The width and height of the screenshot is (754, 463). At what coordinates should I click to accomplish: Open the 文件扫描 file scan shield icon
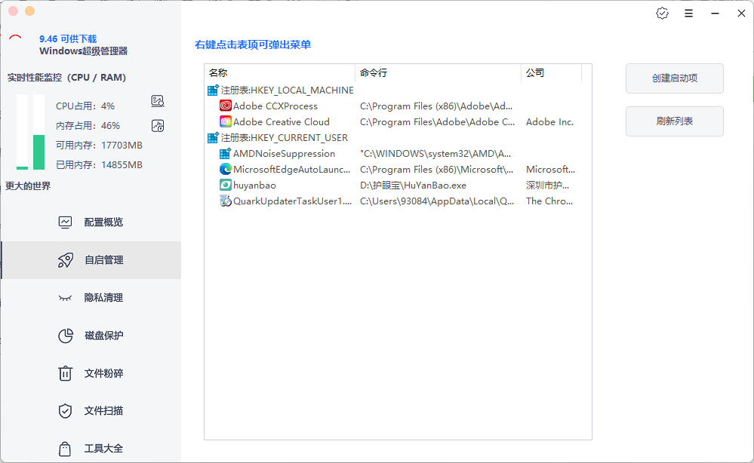(x=66, y=410)
